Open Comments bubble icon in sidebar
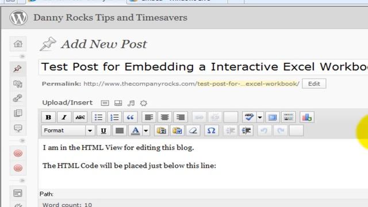The image size is (368, 207). [18, 128]
